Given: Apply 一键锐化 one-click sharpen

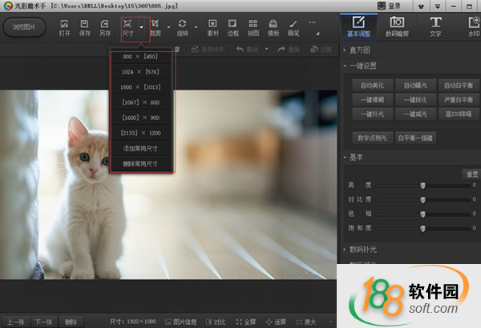Looking at the screenshot, I should point(415,100).
